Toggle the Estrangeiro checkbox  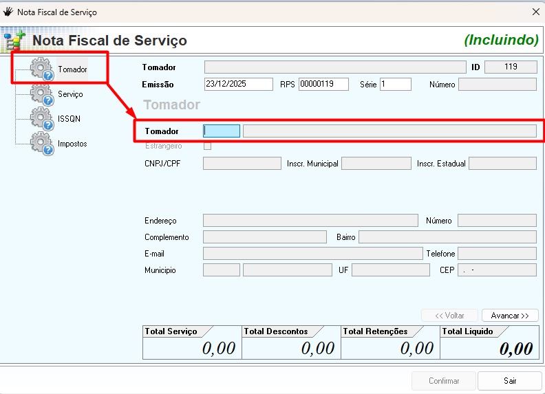(207, 146)
